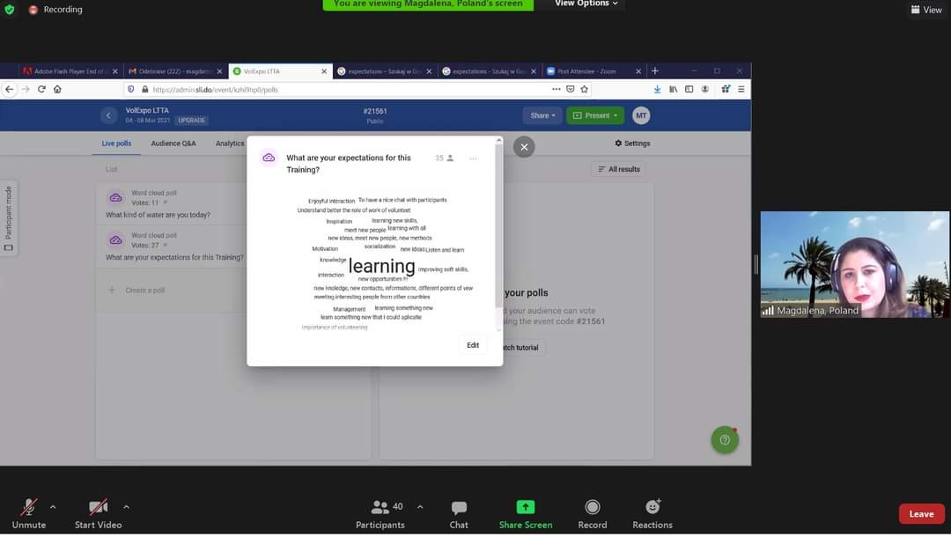951x537 pixels.
Task: Close the word cloud poll popup
Action: (x=524, y=147)
